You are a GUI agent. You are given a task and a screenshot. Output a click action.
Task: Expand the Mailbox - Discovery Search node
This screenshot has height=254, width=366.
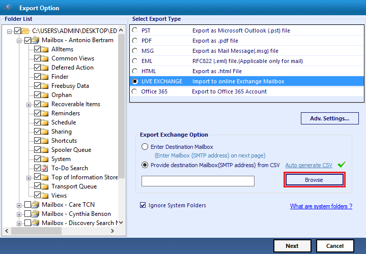(x=19, y=224)
